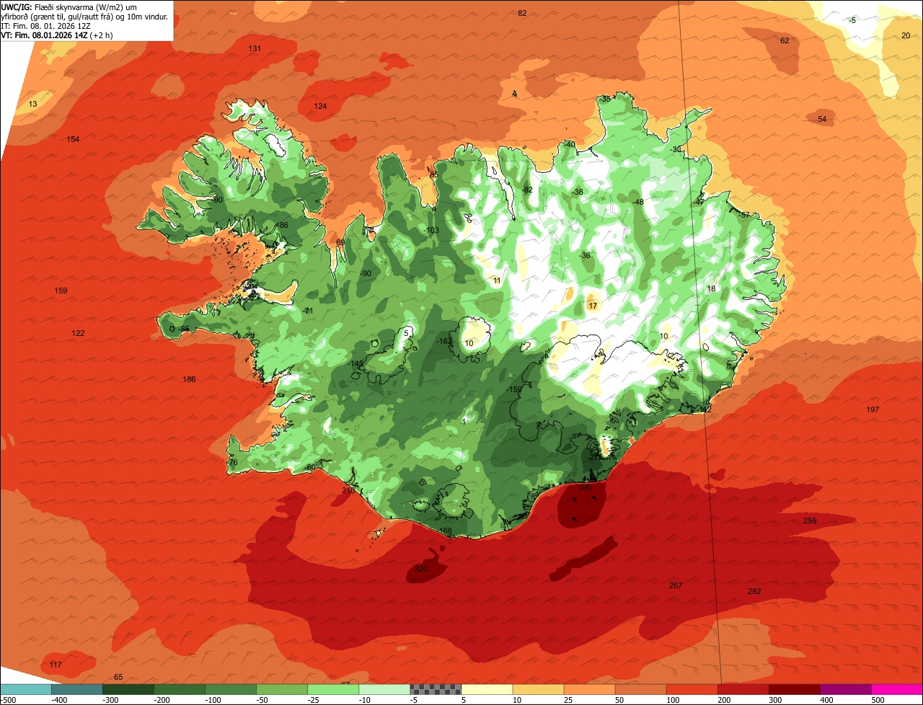Click the legend swatch between 50 and 100
923x705 pixels.
[x=640, y=689]
